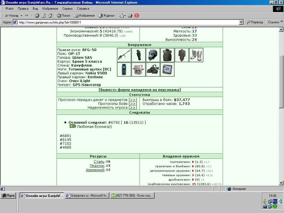Select the OP-1T grenade item icon

click(139, 55)
